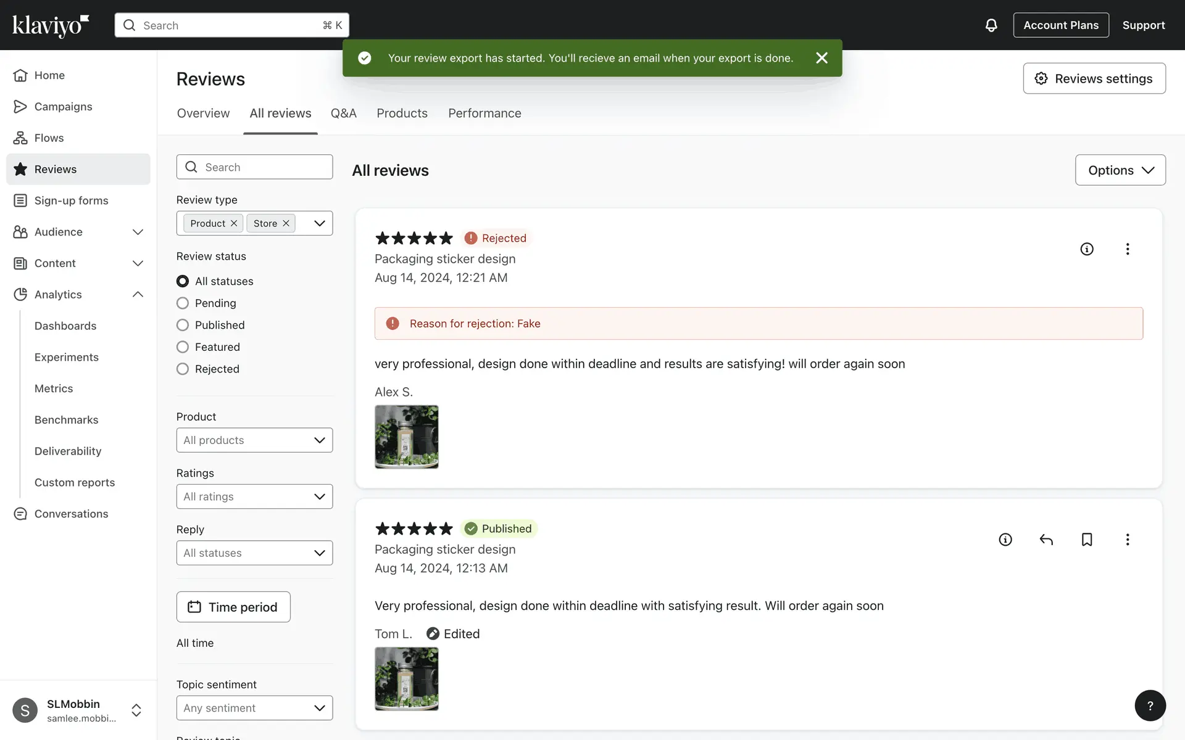This screenshot has height=740, width=1185.
Task: Select the Published review status
Action: [183, 325]
